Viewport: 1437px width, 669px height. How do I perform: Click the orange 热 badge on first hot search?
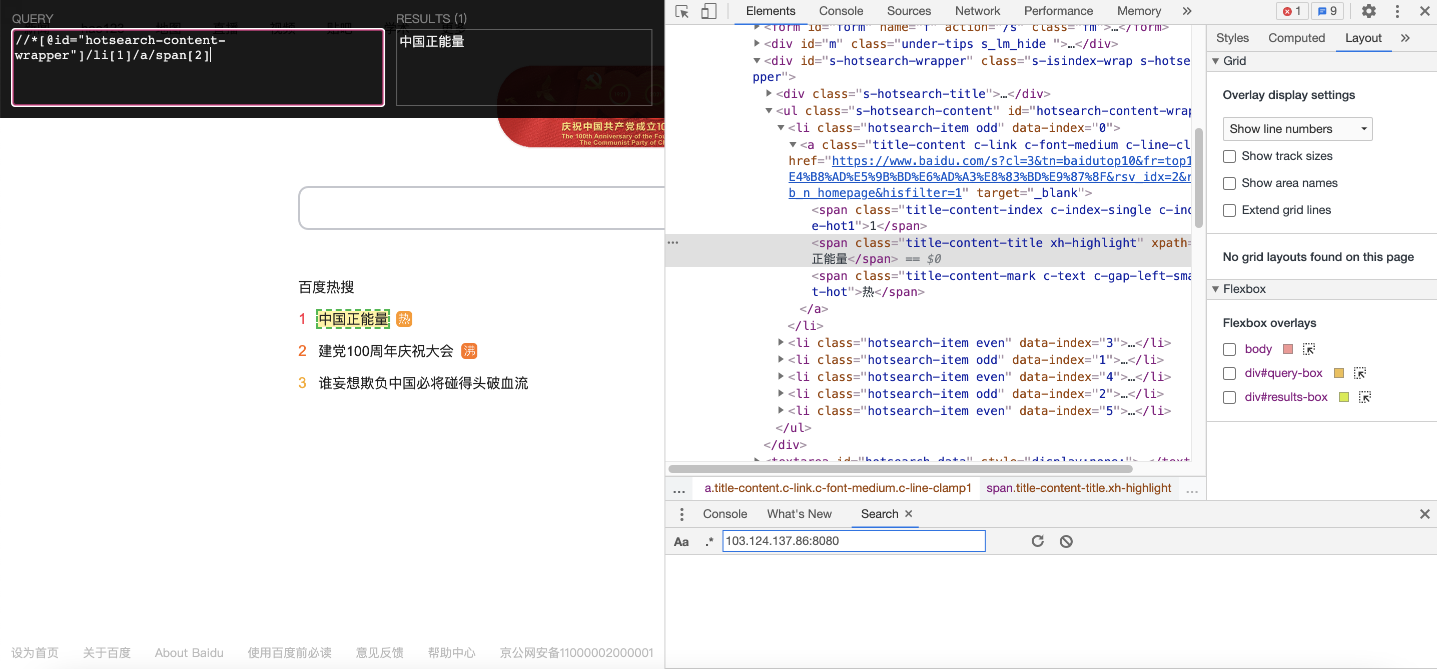[x=404, y=319]
